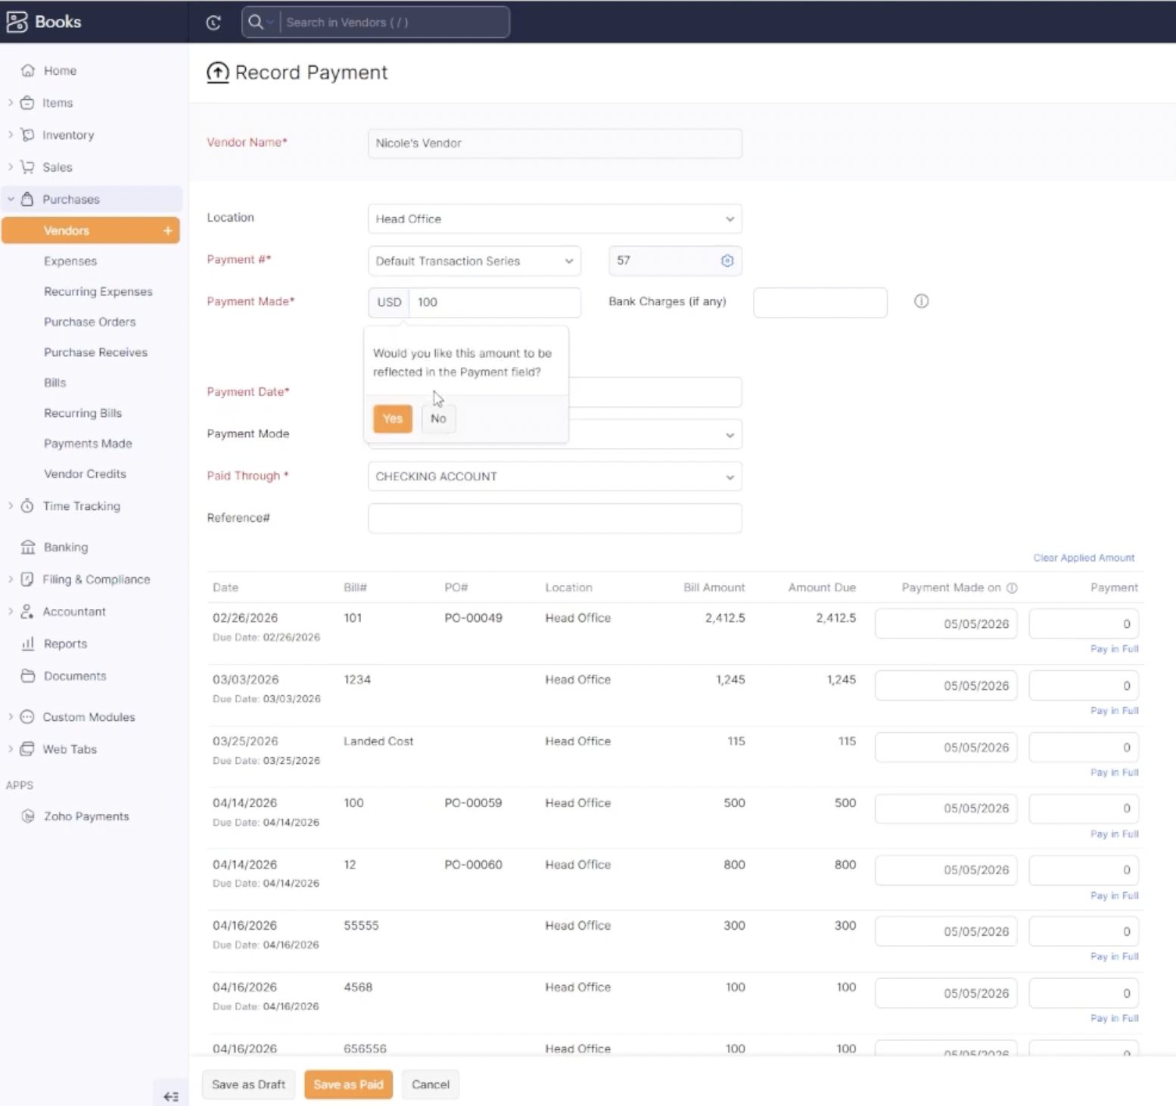
Task: Go to Purchase Orders
Action: (90, 322)
